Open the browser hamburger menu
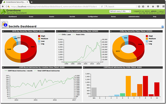The image size is (166, 104). pyautogui.click(x=163, y=6)
